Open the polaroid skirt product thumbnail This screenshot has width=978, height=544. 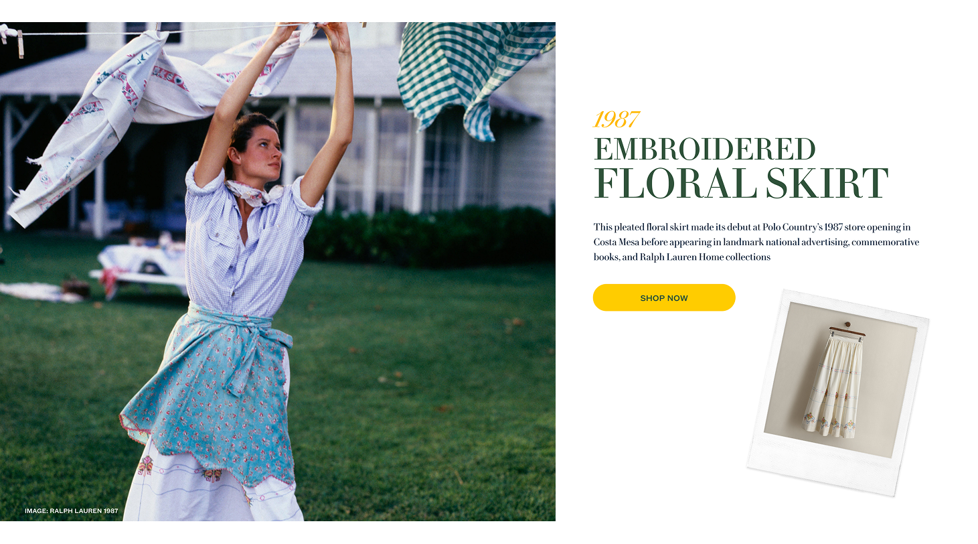(x=838, y=392)
